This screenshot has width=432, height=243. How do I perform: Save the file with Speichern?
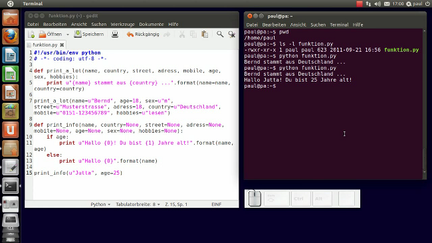[89, 35]
